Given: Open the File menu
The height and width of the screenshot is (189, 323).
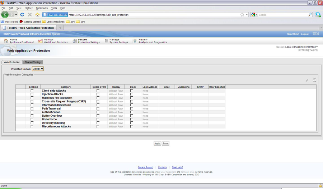Looking at the screenshot, I should [x=3, y=8].
